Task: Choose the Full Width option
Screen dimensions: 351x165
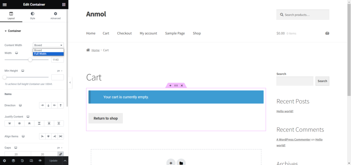Action: pyautogui.click(x=48, y=54)
